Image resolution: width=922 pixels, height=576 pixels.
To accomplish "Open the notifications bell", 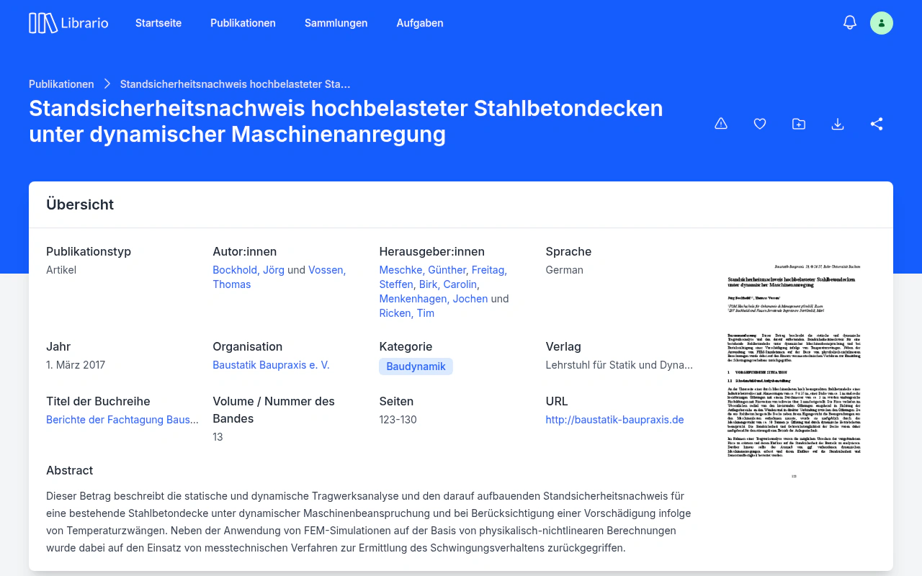I will [x=850, y=23].
